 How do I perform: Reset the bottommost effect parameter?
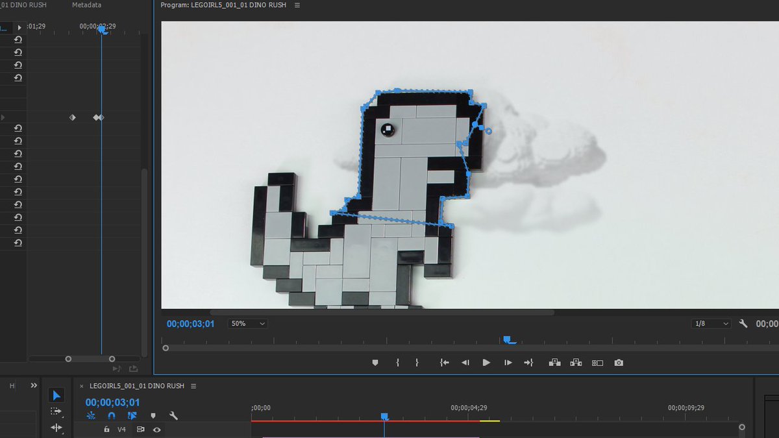click(x=18, y=243)
